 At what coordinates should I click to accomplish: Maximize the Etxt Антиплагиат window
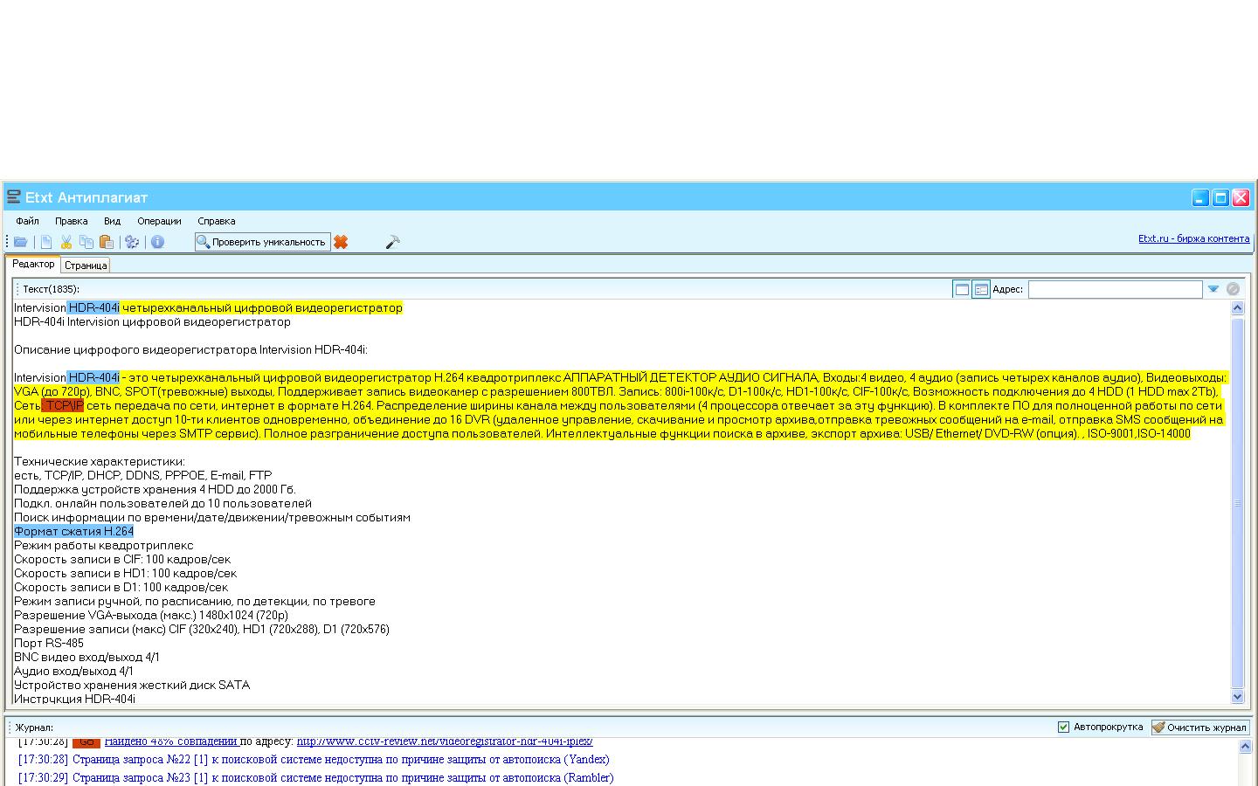click(x=1220, y=197)
